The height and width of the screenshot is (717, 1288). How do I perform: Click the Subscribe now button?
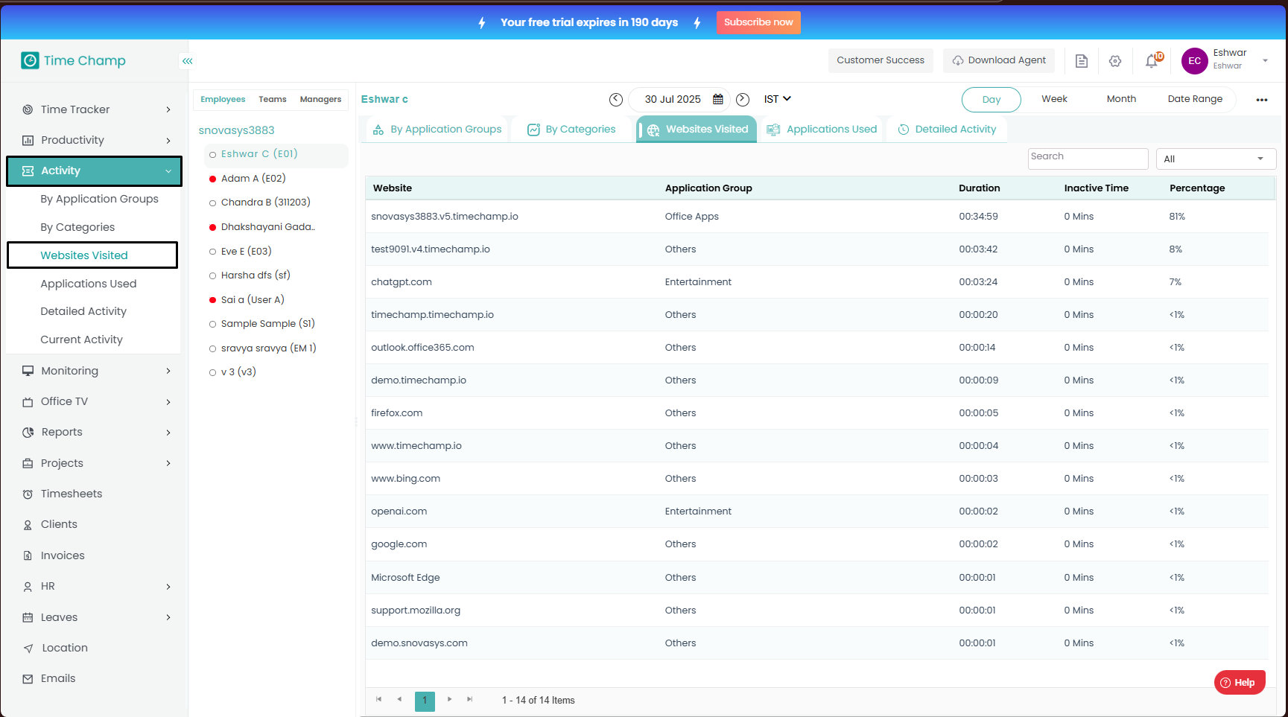[x=758, y=22]
